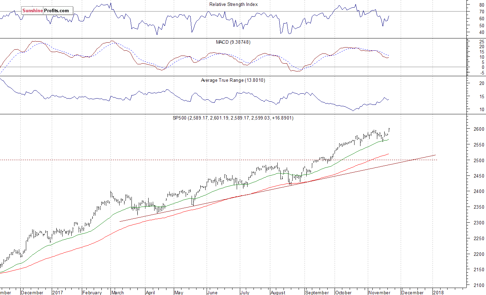The image size is (486, 295).
Task: Click the April label on time axis
Action: click(150, 293)
